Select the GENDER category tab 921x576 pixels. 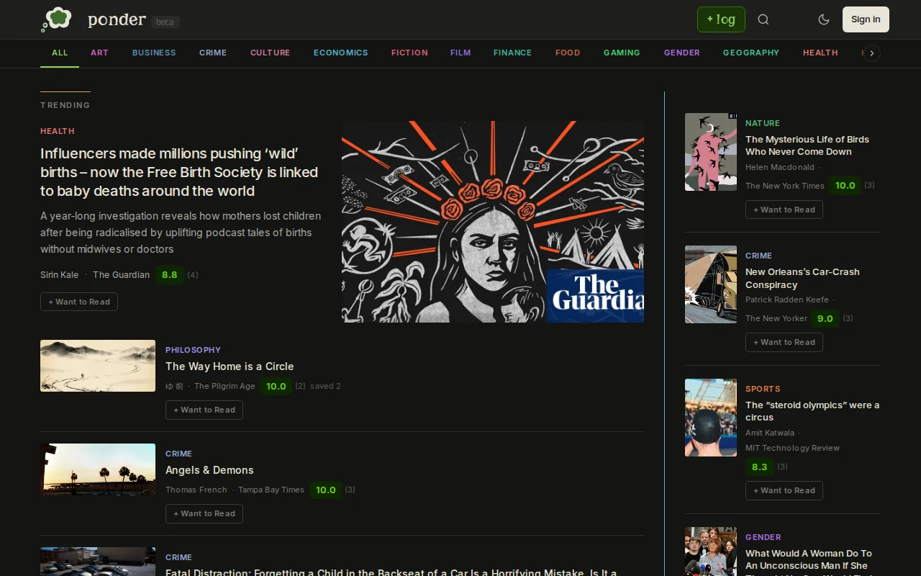point(682,53)
